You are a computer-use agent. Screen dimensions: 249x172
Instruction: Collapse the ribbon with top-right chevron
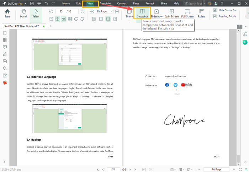(246, 27)
